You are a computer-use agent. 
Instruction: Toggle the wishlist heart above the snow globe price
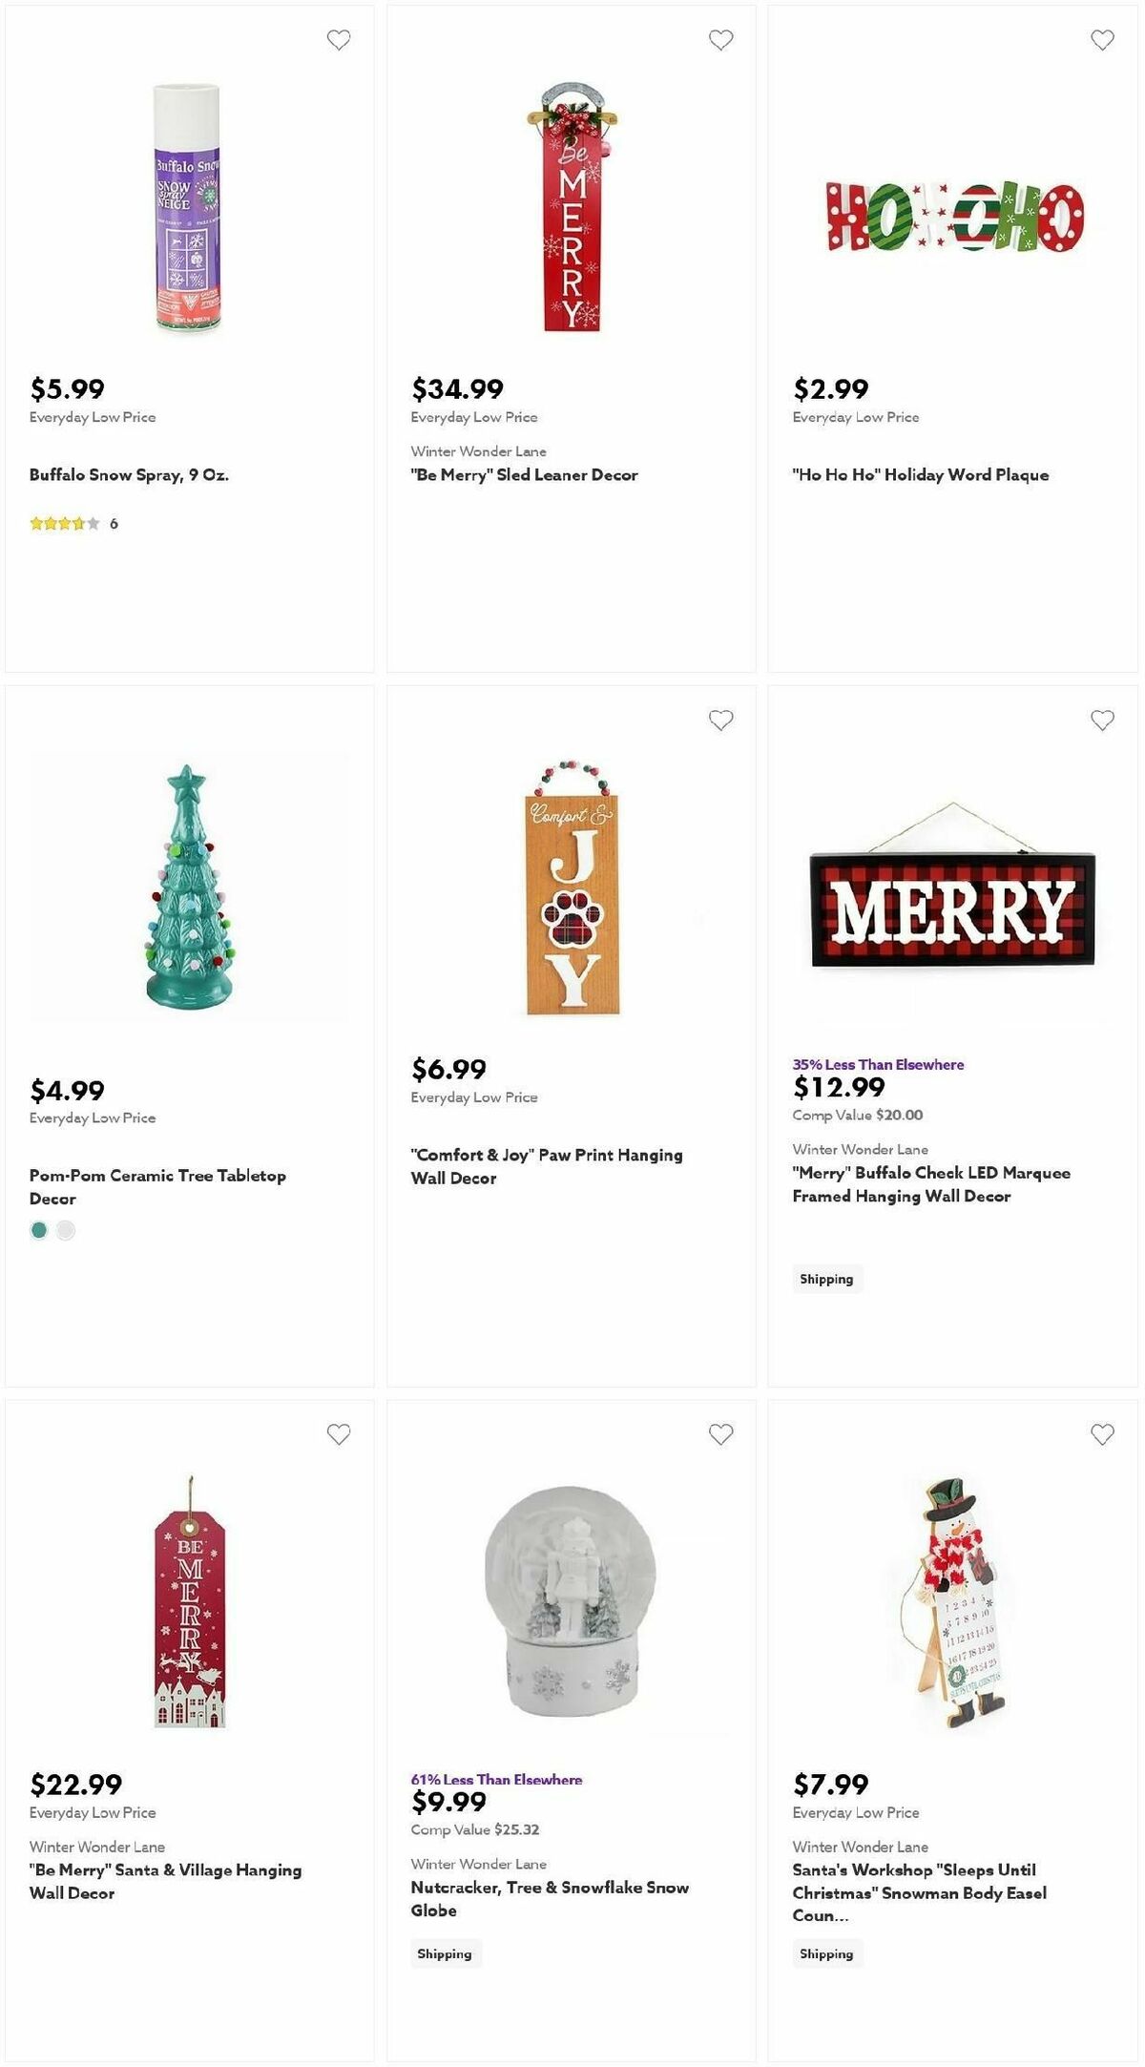point(720,1434)
